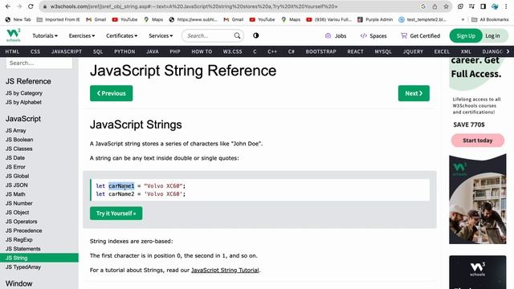The width and height of the screenshot is (514, 289).
Task: Click the search magnifier icon
Action: point(237,35)
